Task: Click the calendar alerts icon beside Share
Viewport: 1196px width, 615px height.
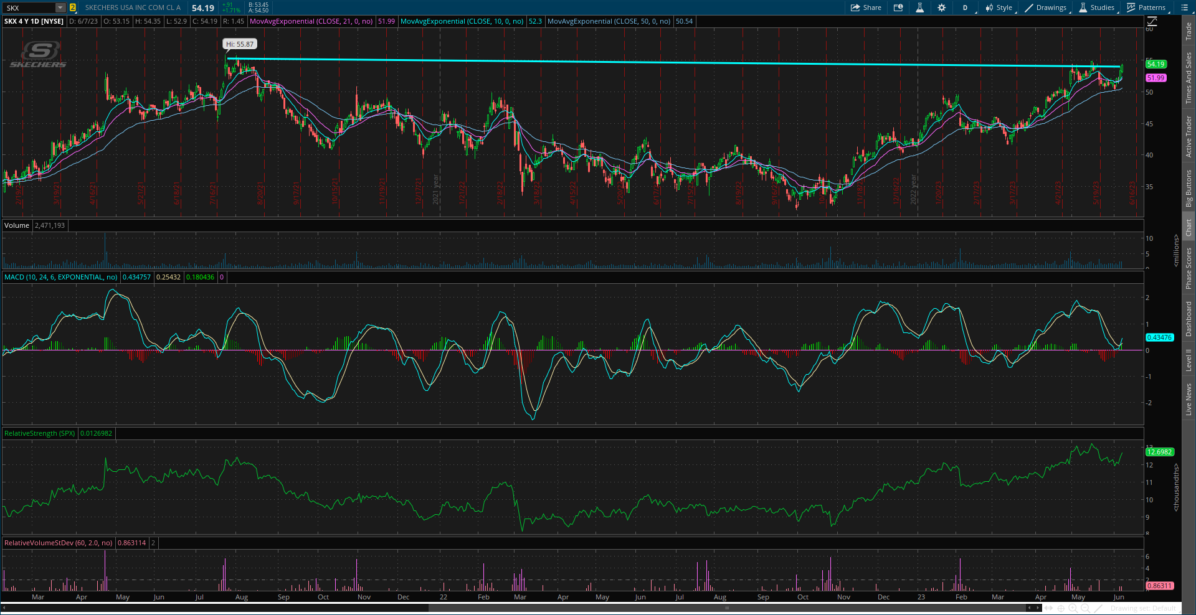Action: coord(898,7)
